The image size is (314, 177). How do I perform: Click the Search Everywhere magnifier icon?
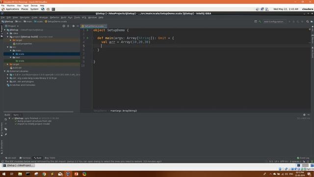click(308, 22)
